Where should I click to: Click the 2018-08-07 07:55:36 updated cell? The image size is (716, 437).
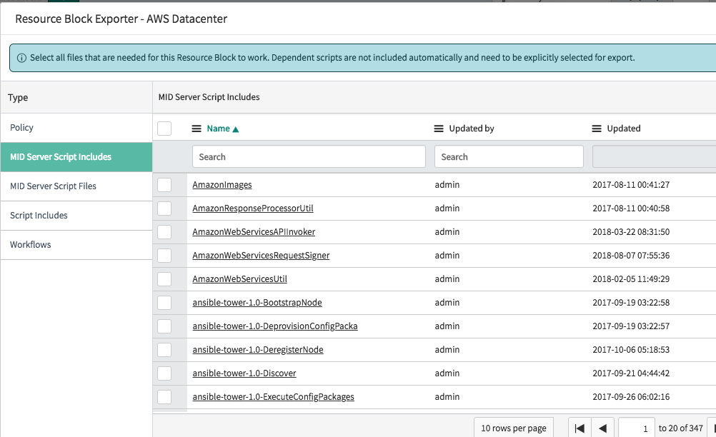pyautogui.click(x=631, y=256)
